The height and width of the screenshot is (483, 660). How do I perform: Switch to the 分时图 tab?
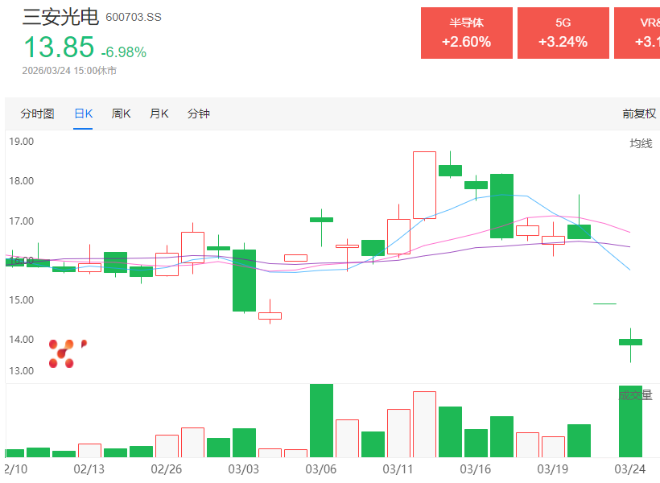[37, 114]
